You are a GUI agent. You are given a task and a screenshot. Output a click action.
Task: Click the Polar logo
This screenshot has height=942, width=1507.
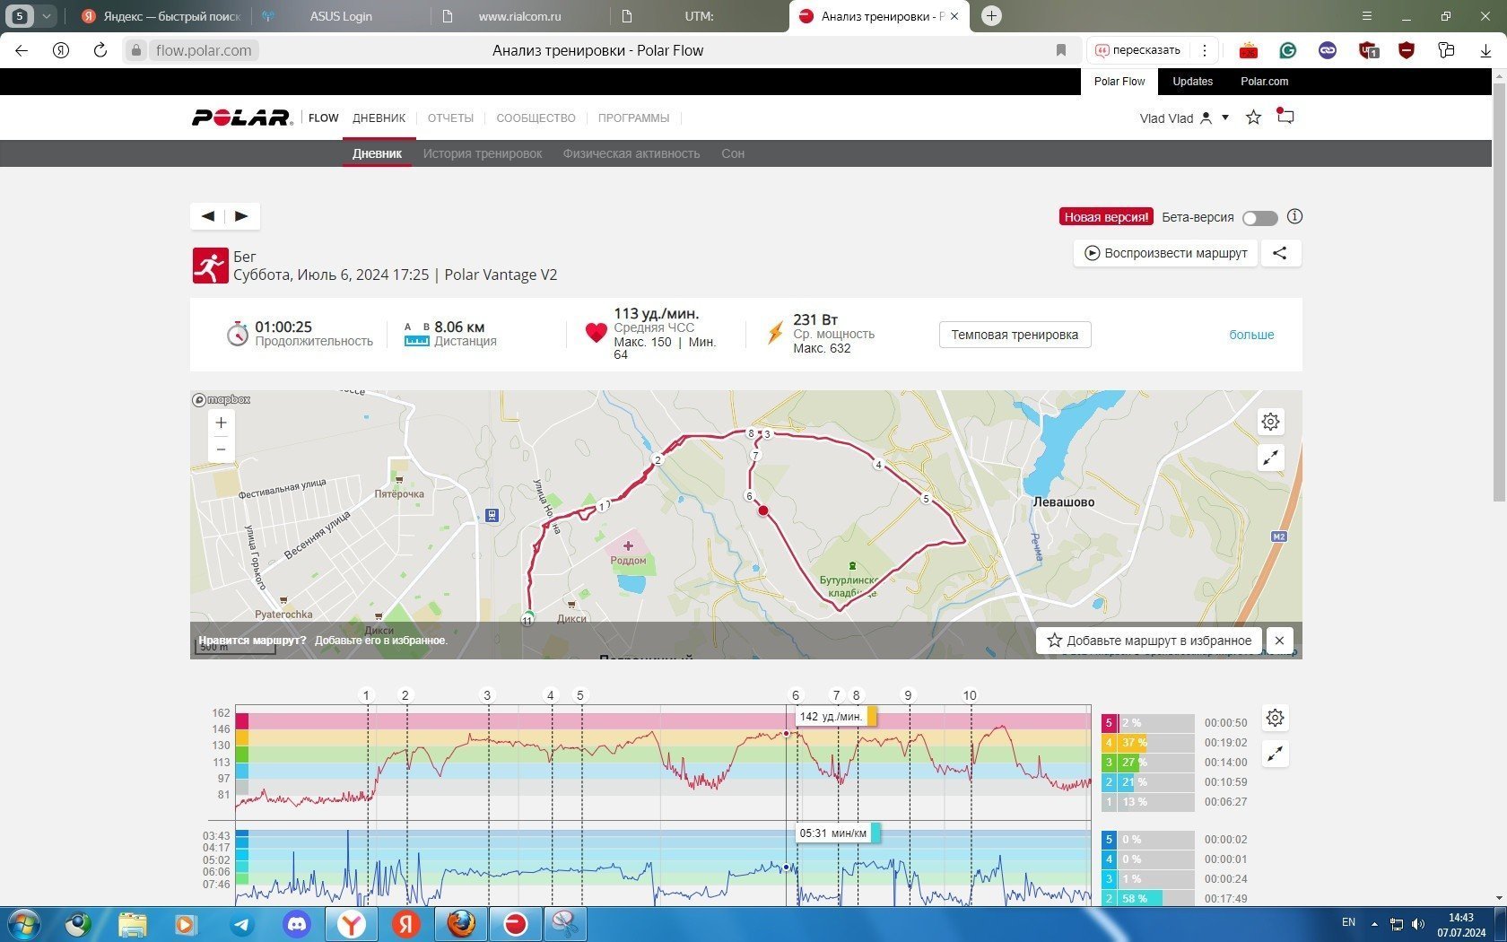click(242, 118)
